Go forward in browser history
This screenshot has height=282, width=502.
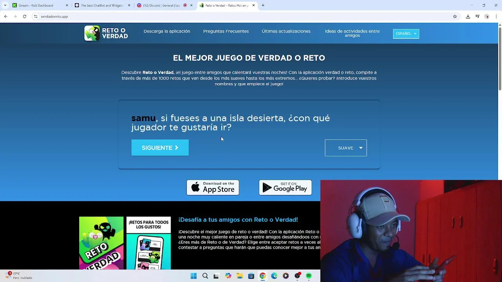[x=15, y=16]
